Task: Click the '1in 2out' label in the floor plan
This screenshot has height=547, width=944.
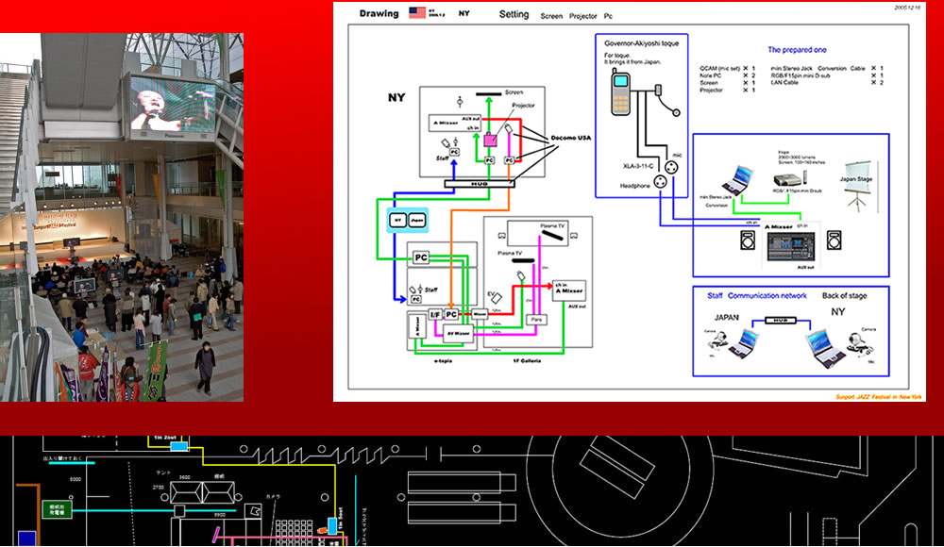Action: pyautogui.click(x=165, y=439)
